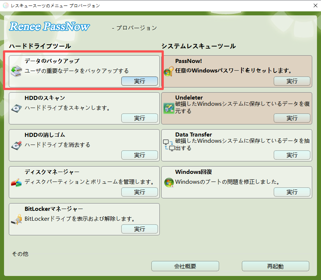Run Data Transfer with its 実行 button
Viewport: 321px width, 280px height.
point(292,155)
